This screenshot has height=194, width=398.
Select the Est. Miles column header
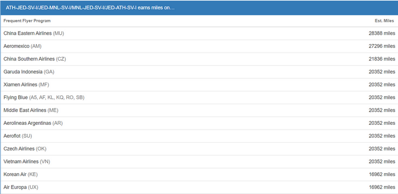pyautogui.click(x=384, y=21)
